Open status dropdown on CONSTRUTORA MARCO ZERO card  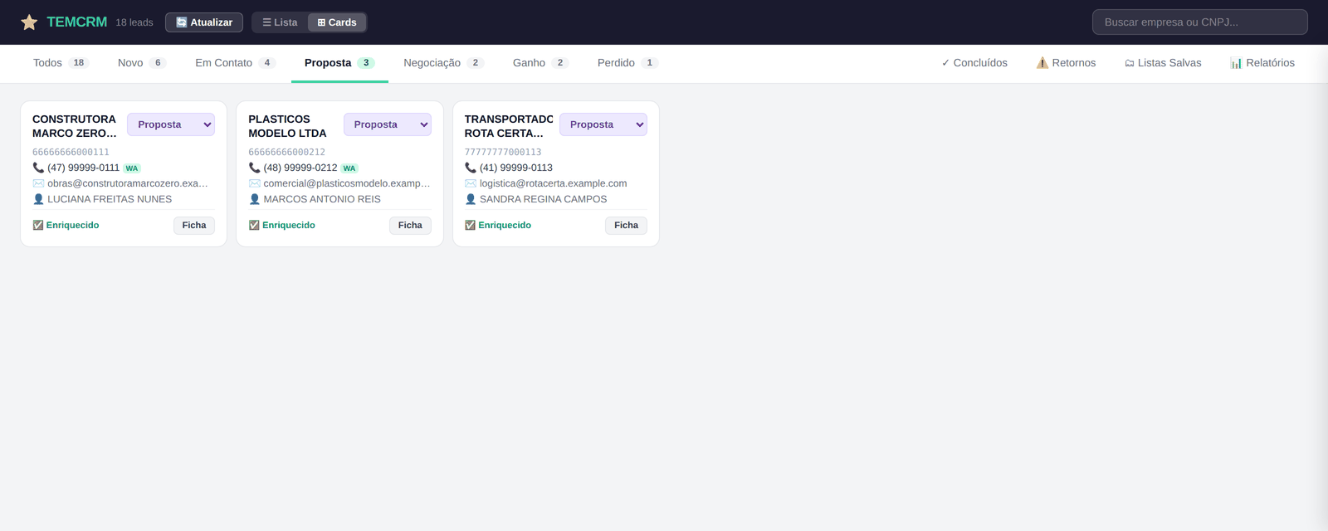tap(171, 124)
